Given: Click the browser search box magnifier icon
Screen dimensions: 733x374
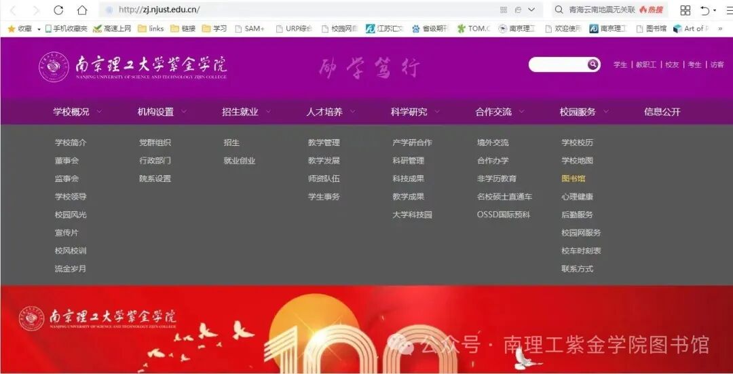Looking at the screenshot, I should coord(559,10).
